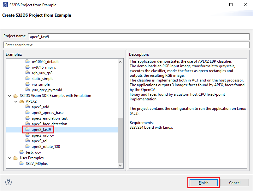This screenshot has height=191, width=253.
Task: Click the Examples list scrollbar thumb
Action: click(x=120, y=140)
